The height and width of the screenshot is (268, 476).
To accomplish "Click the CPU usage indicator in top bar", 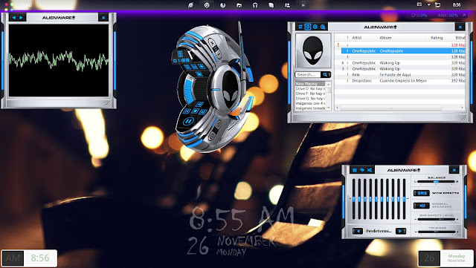I will coord(419,15).
